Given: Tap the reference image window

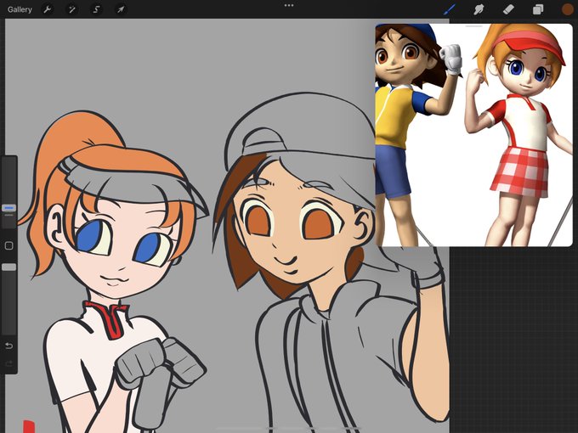Looking at the screenshot, I should tap(473, 135).
